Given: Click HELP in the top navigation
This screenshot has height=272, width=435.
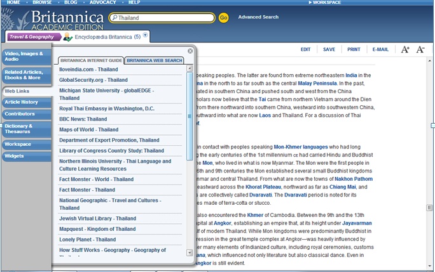Looking at the screenshot, I should 134,2.
